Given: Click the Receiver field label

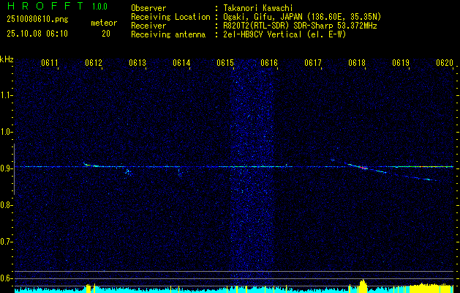Looking at the screenshot, I should pos(148,26).
